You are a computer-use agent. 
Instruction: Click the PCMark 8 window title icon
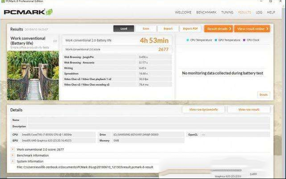(x=3, y=1)
